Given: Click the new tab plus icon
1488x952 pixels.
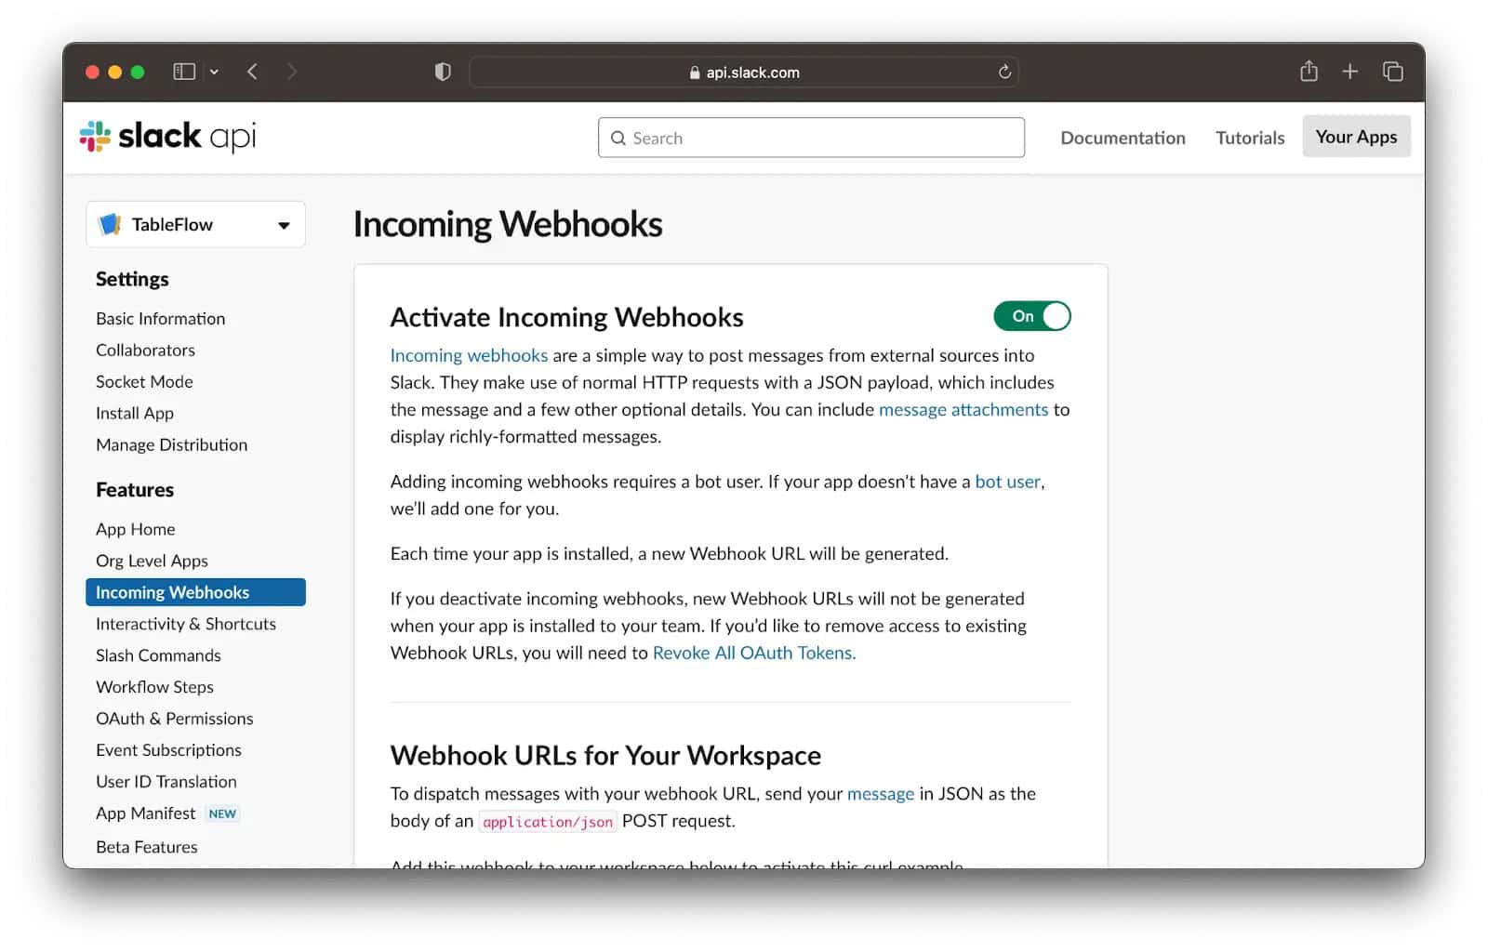Looking at the screenshot, I should coord(1350,71).
